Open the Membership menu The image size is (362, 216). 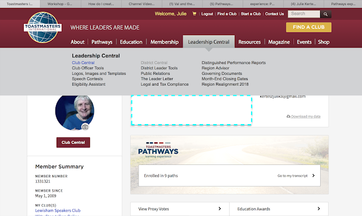(165, 42)
